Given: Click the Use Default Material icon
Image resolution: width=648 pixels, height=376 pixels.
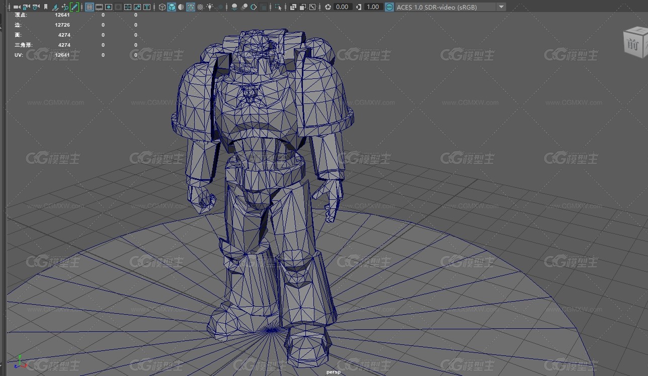Looking at the screenshot, I should [x=181, y=7].
